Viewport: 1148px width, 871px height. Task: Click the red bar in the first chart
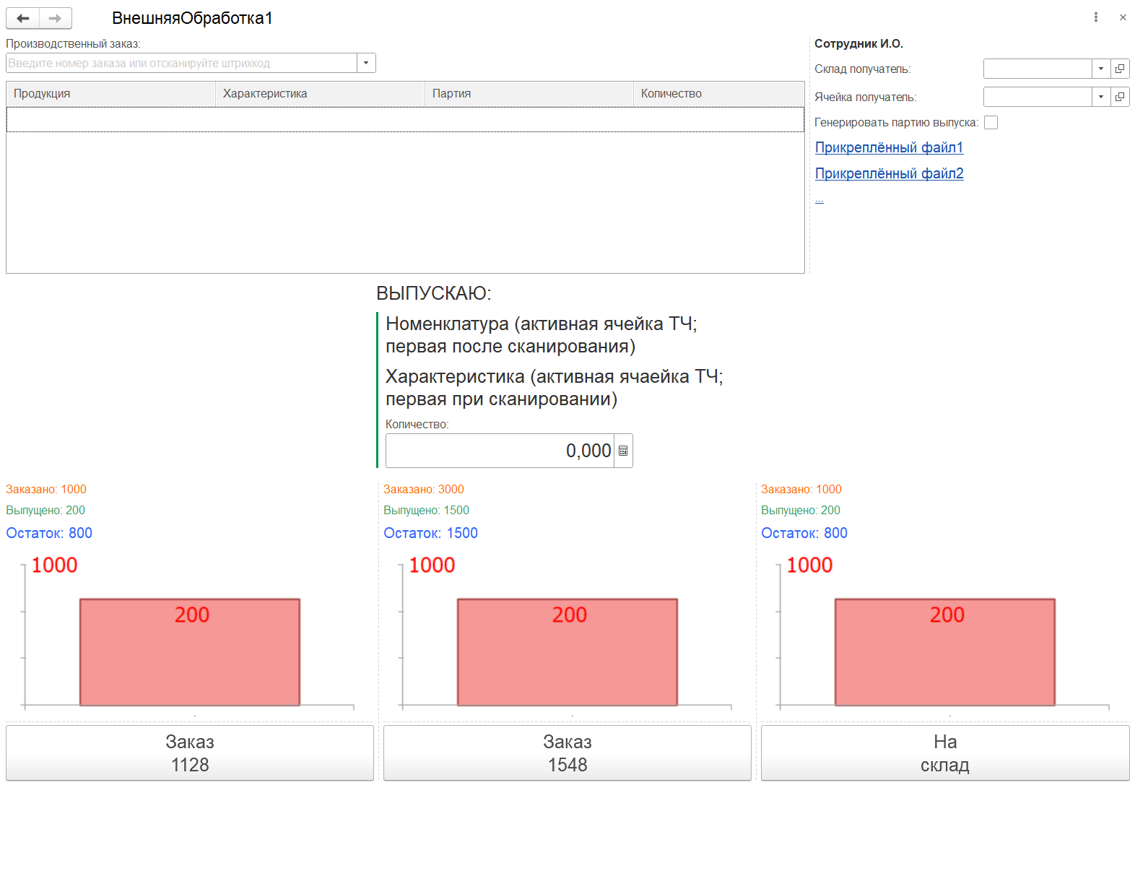[190, 652]
